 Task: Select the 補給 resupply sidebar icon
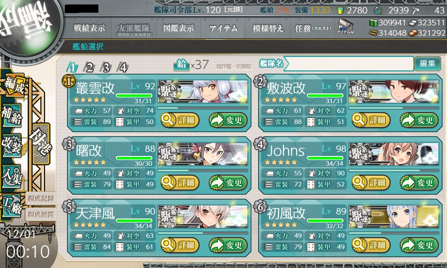click(x=12, y=116)
